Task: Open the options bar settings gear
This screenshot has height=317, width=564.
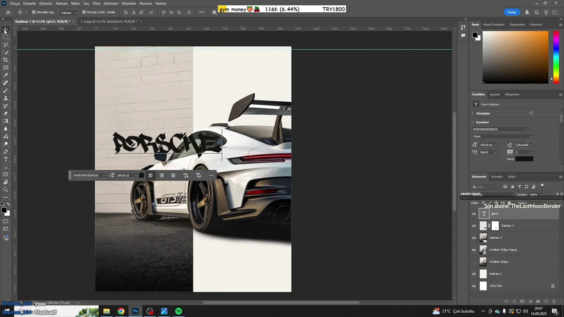Action: point(215,12)
